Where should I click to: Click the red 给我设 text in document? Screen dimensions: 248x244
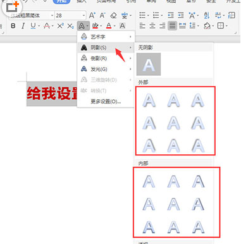coord(49,94)
